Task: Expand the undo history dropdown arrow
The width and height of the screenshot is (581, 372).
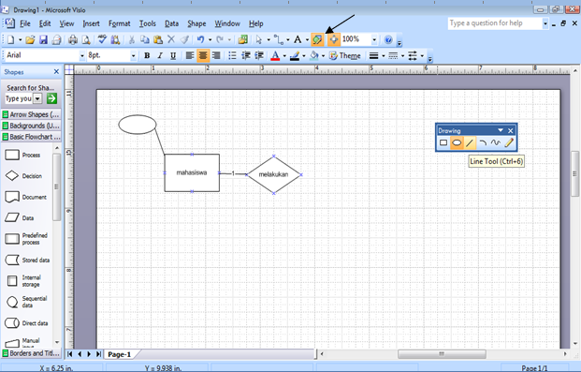Action: [x=210, y=39]
